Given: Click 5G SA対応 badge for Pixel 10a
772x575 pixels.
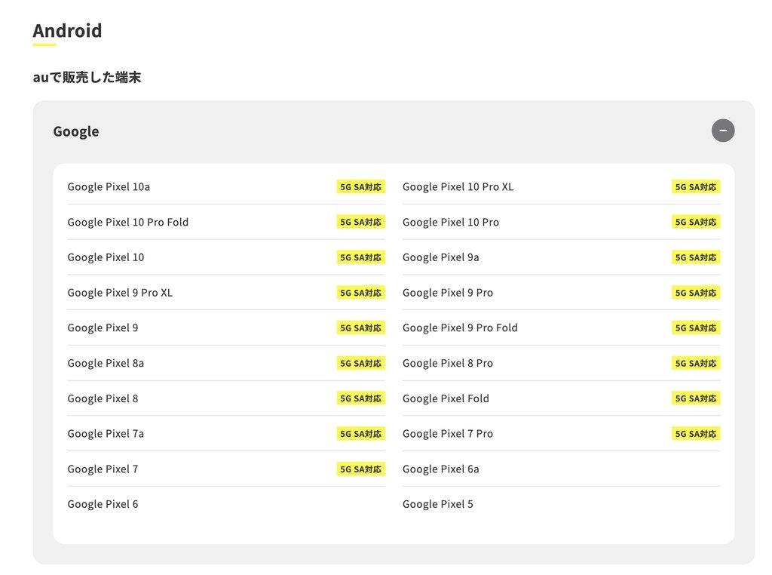Looking at the screenshot, I should [361, 186].
